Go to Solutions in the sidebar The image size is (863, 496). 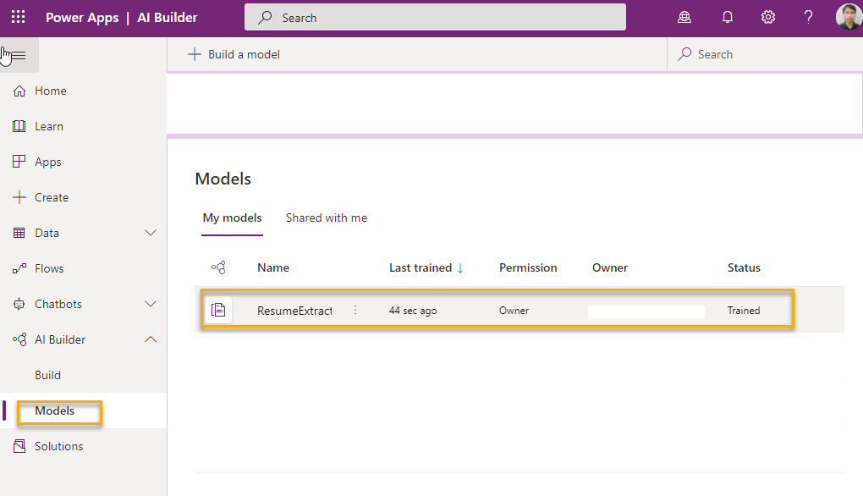pos(59,446)
